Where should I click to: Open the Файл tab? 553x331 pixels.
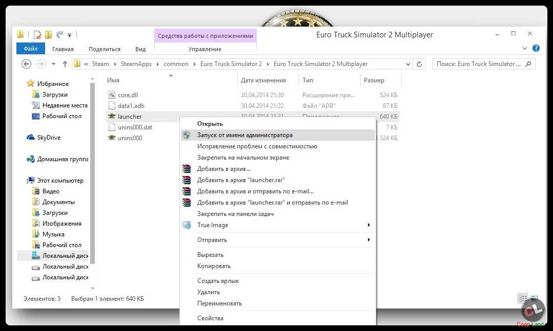click(x=31, y=49)
